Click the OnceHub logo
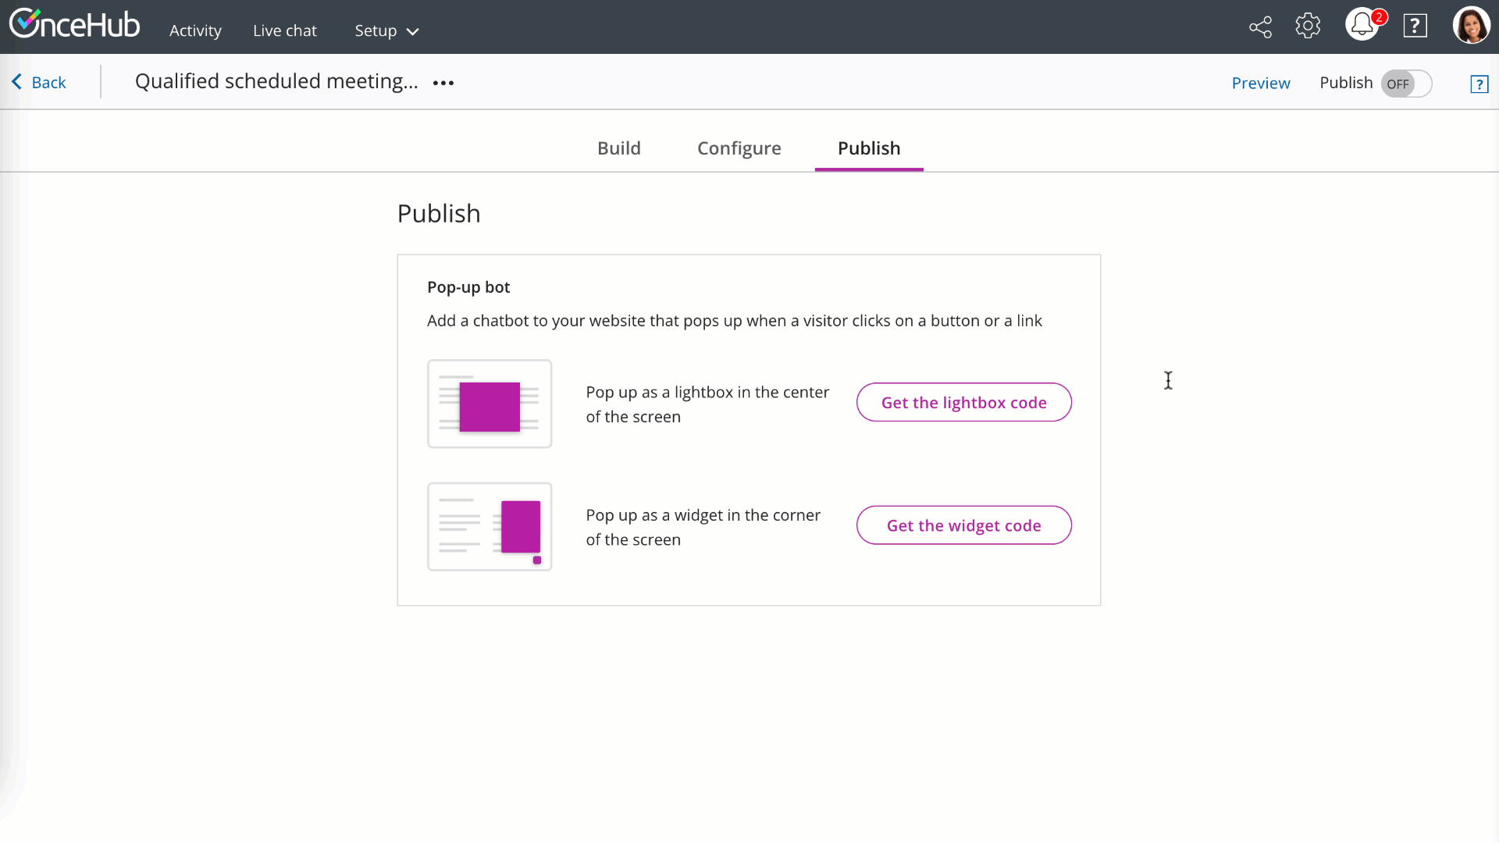The height and width of the screenshot is (843, 1499). point(74,25)
